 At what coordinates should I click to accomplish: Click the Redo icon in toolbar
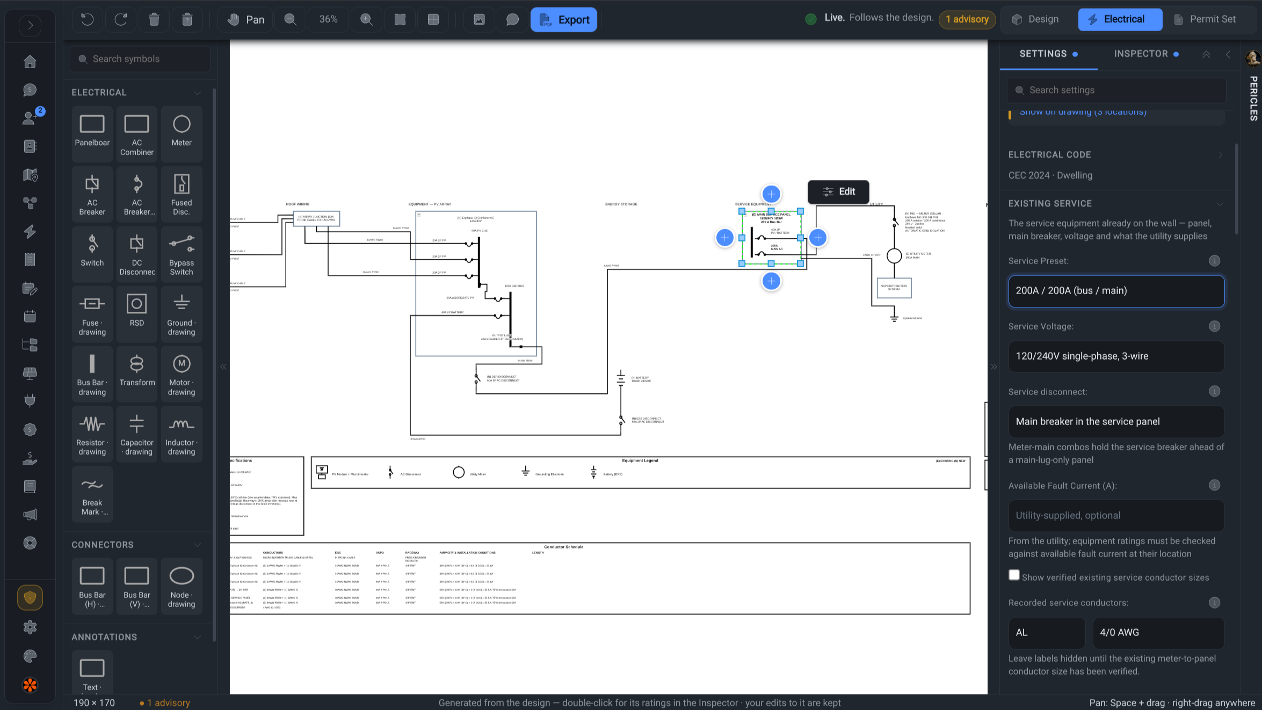(121, 20)
